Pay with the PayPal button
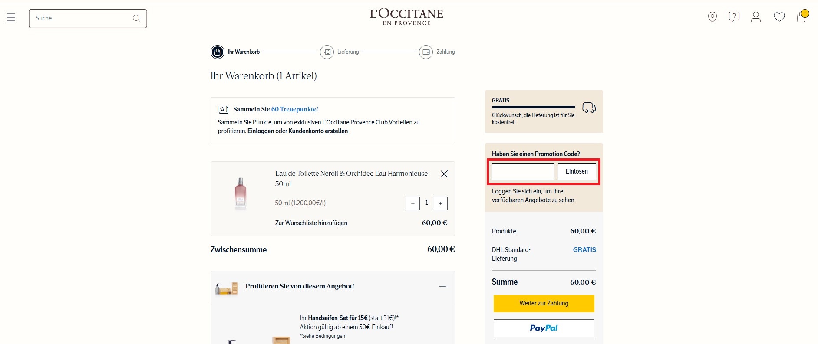Screen dimensions: 818x344 tap(544, 328)
